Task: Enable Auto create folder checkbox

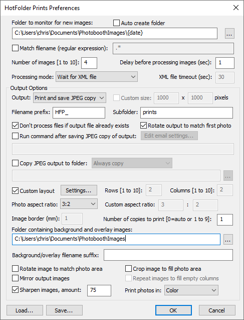Action: click(x=116, y=23)
